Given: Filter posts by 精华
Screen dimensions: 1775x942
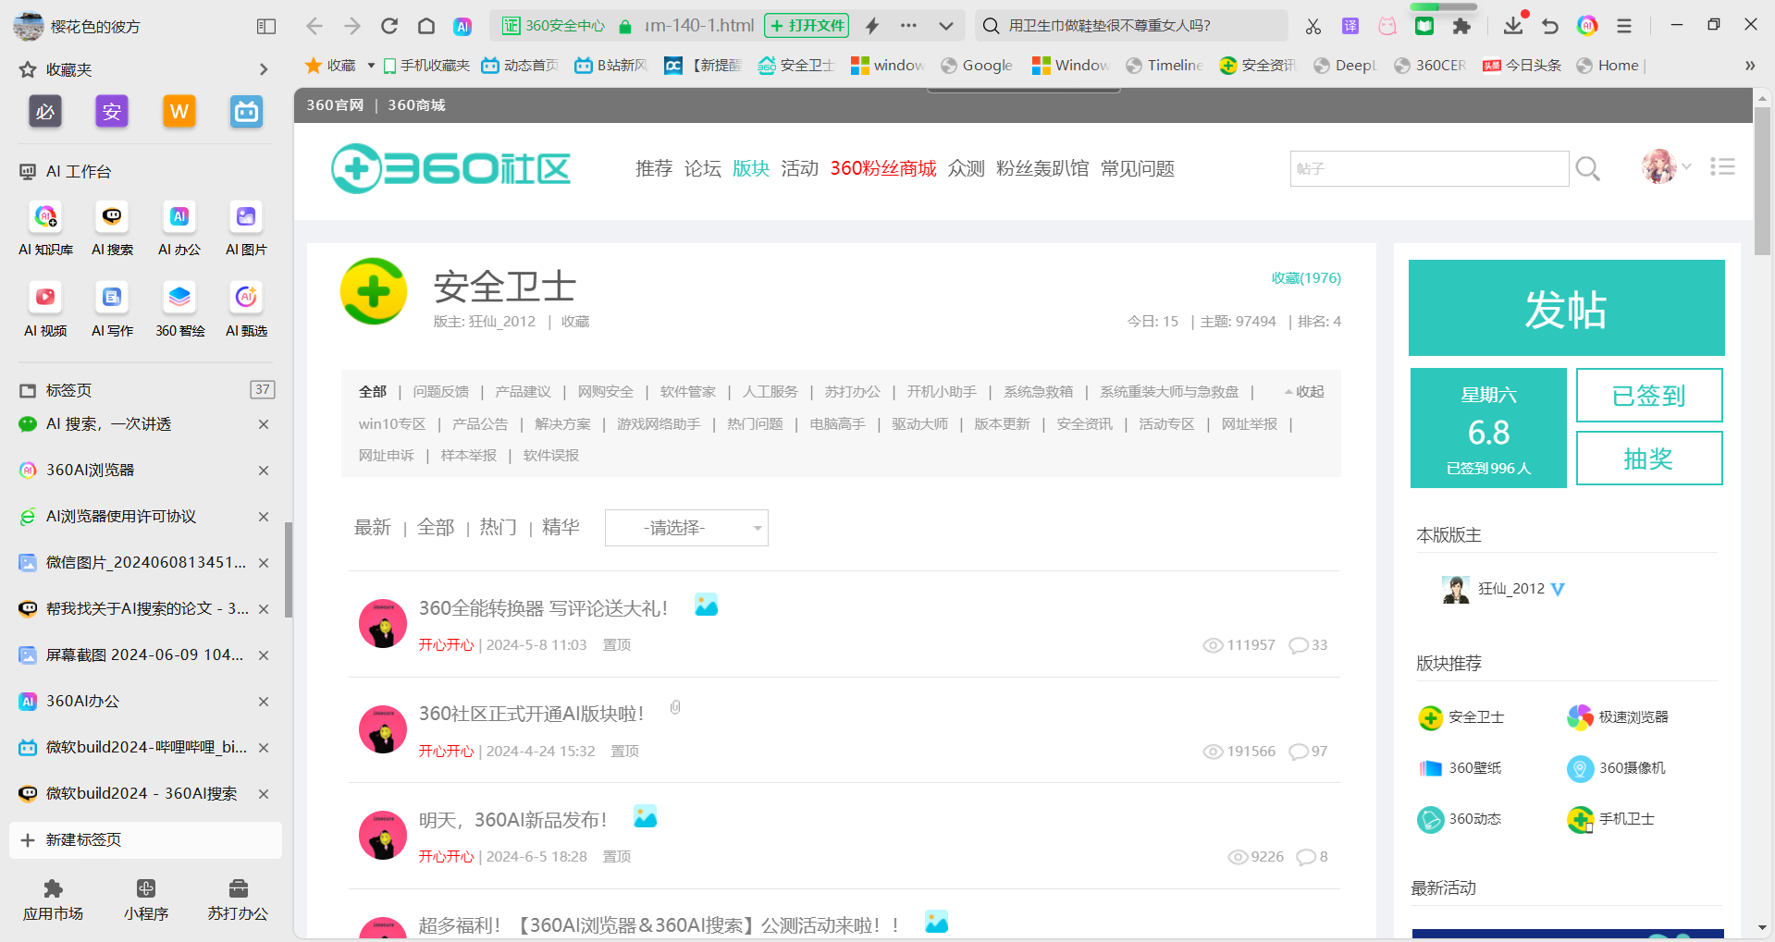Looking at the screenshot, I should [x=561, y=527].
